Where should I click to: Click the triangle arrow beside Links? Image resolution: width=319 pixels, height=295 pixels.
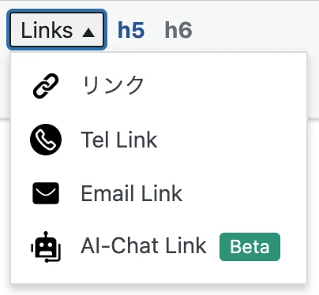tap(88, 33)
